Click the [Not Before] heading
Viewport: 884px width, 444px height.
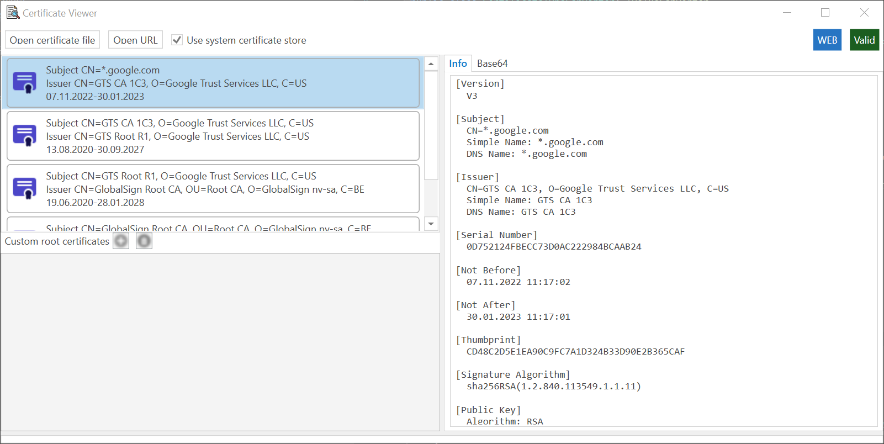(488, 271)
